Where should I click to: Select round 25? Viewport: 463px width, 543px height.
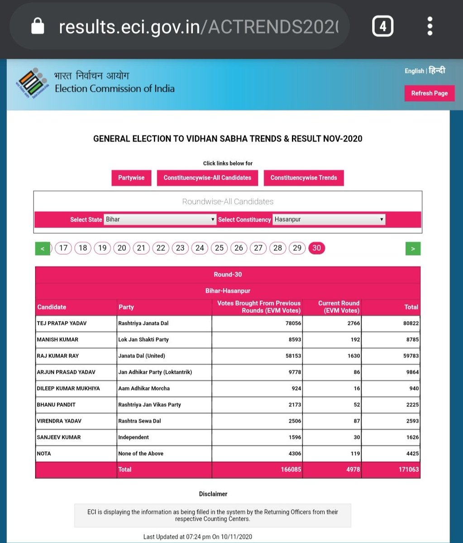tap(219, 248)
